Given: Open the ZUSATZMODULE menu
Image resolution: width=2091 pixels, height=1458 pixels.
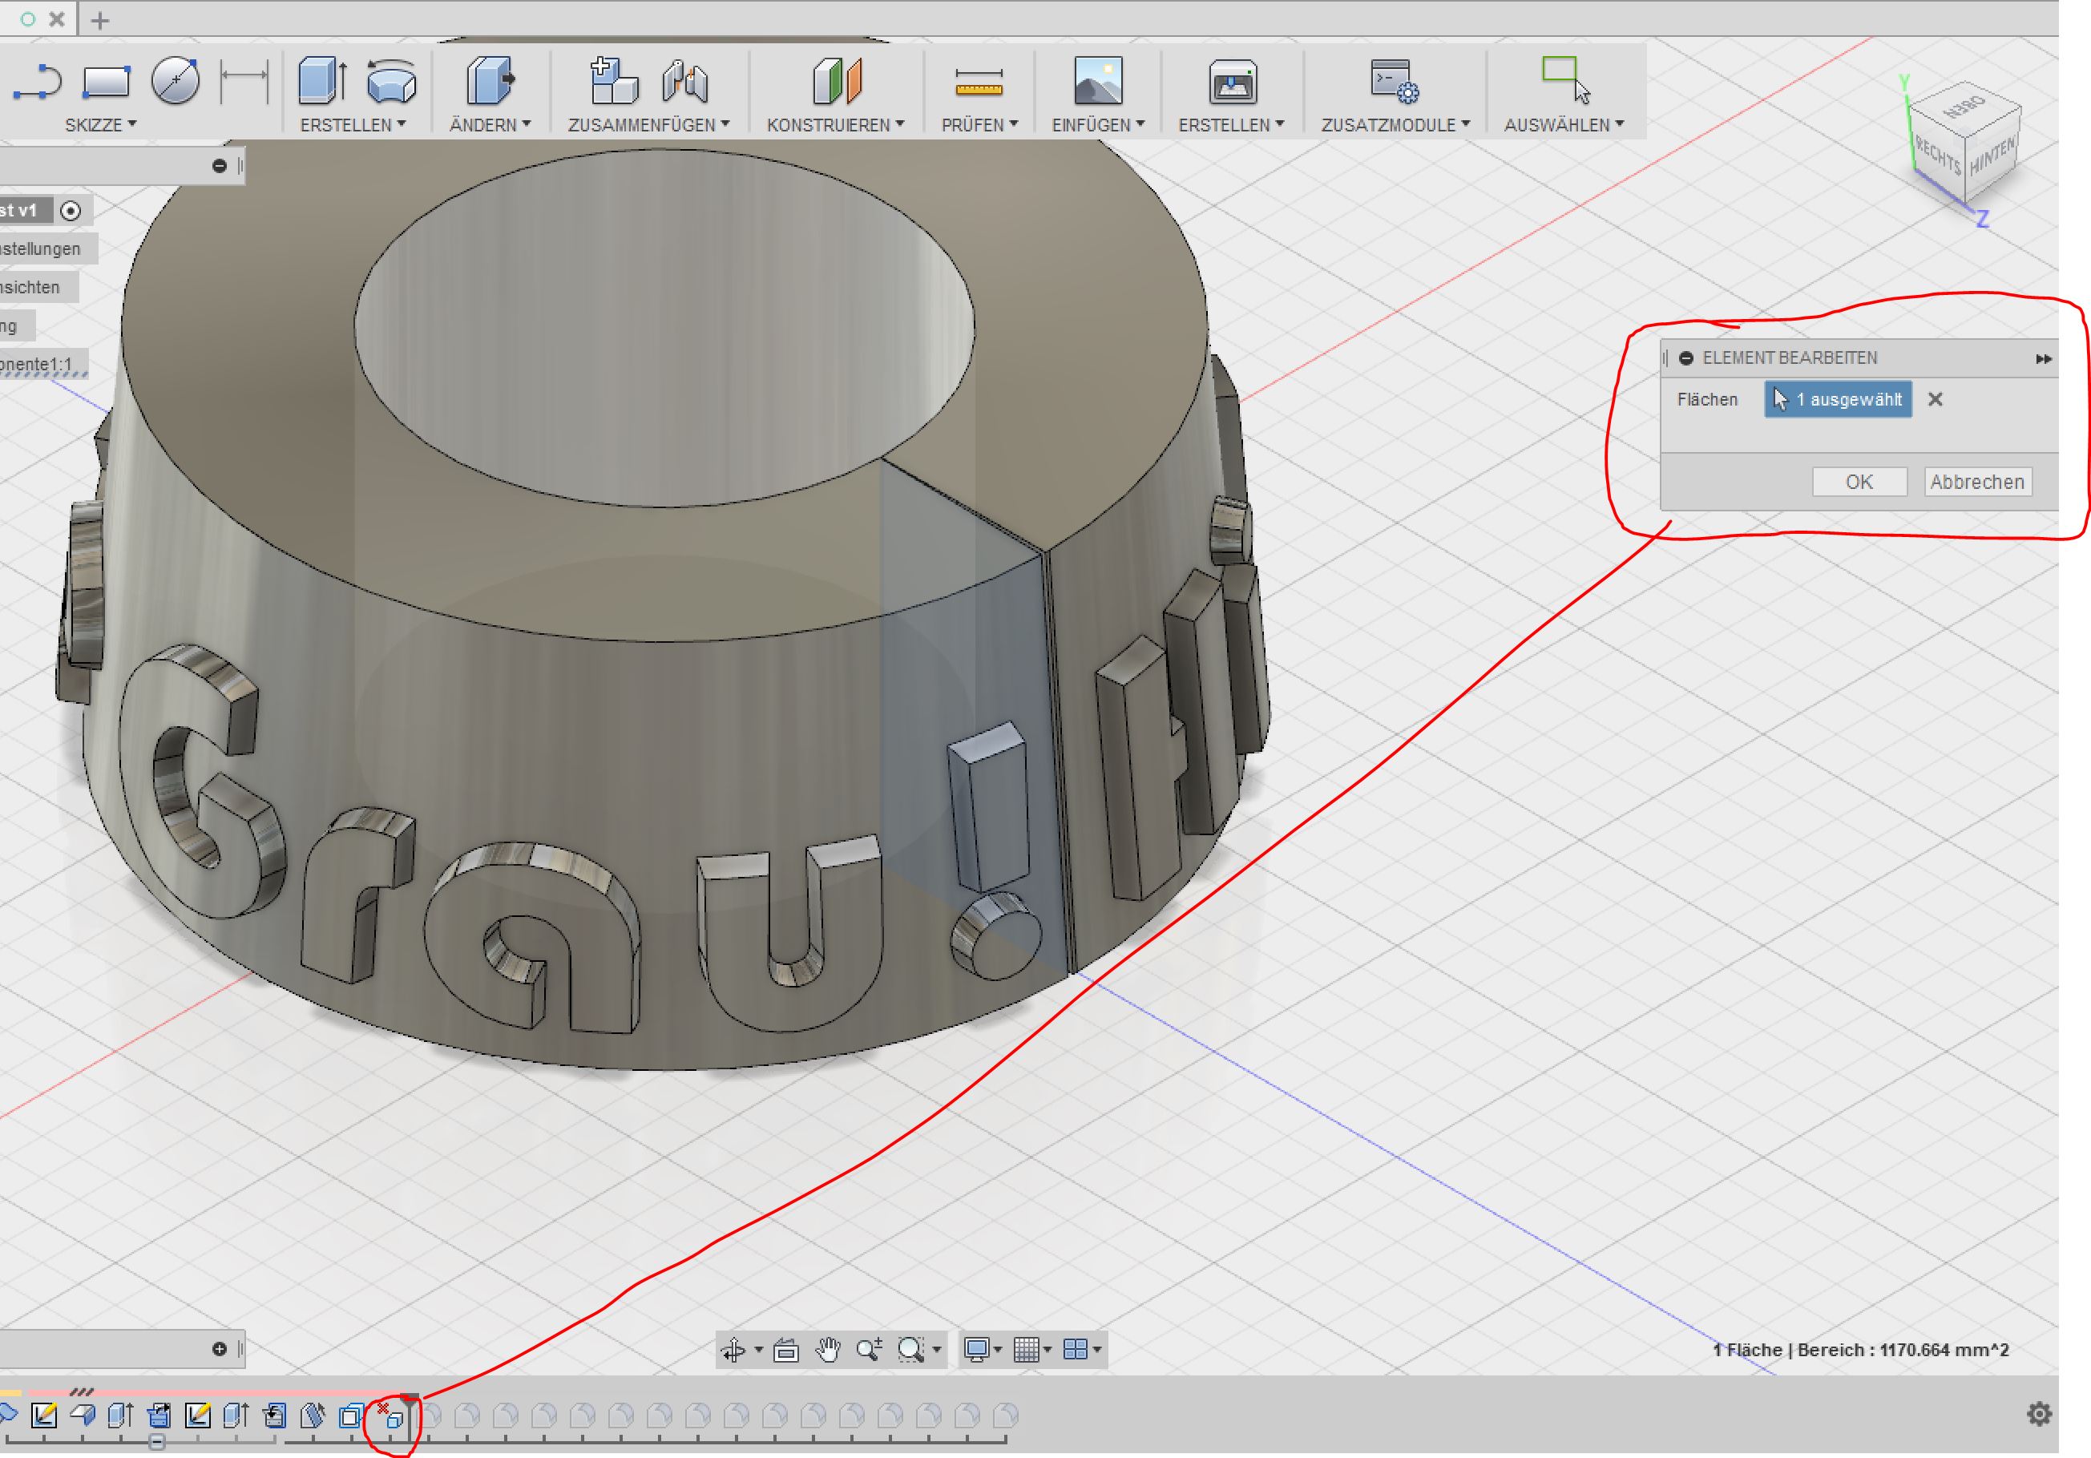Looking at the screenshot, I should (x=1396, y=126).
